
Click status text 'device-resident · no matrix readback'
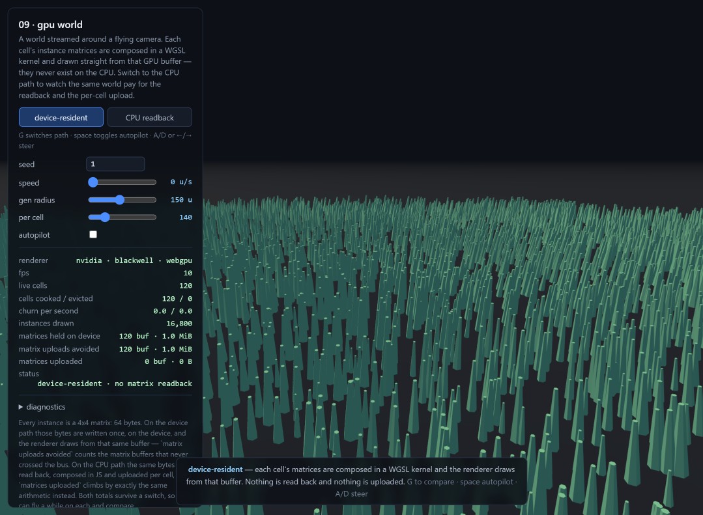tap(115, 383)
